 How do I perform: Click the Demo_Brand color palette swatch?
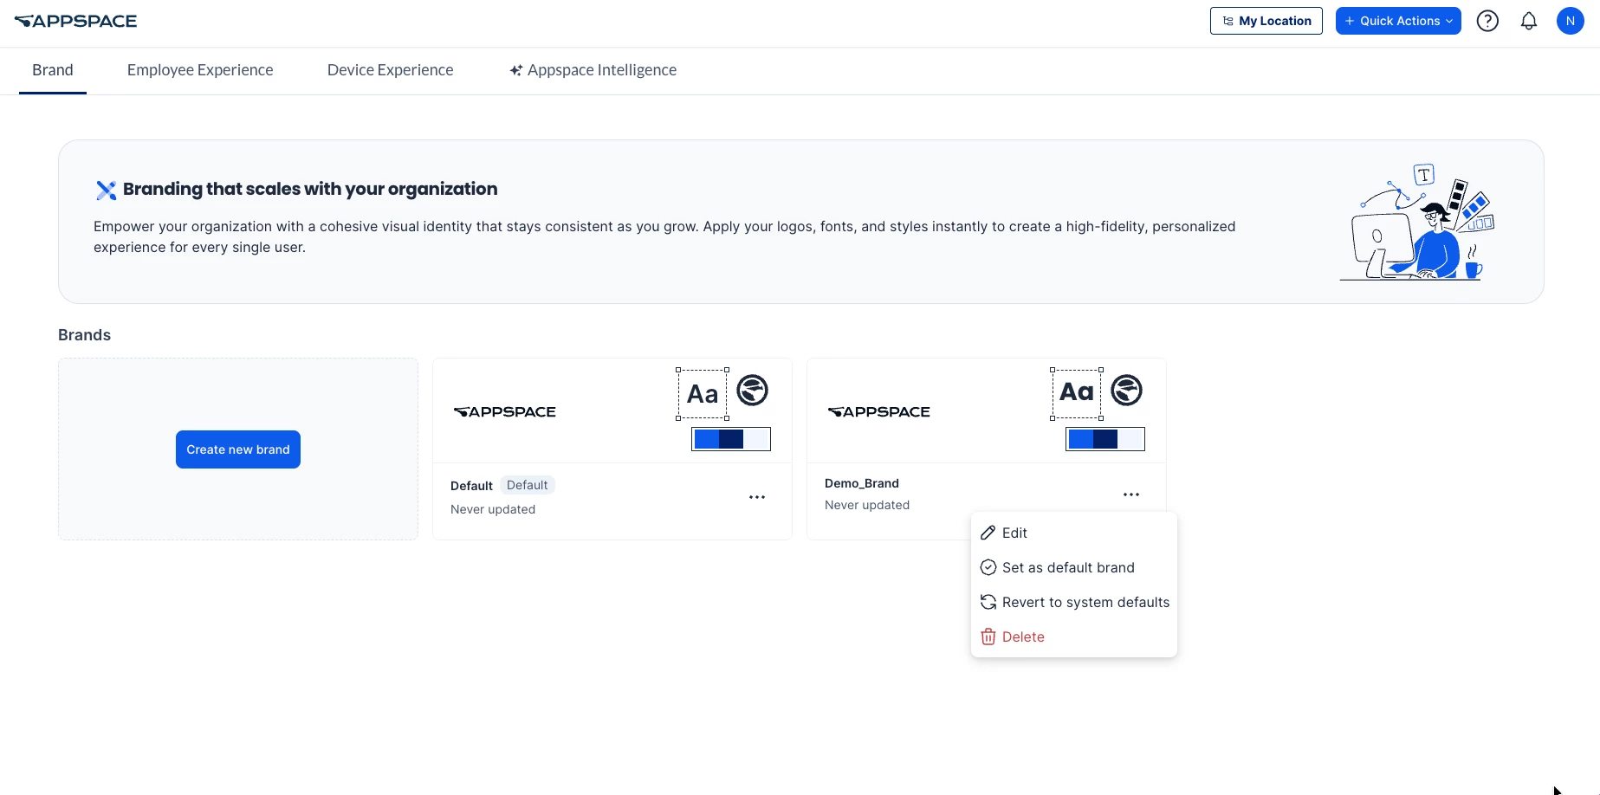click(x=1105, y=439)
